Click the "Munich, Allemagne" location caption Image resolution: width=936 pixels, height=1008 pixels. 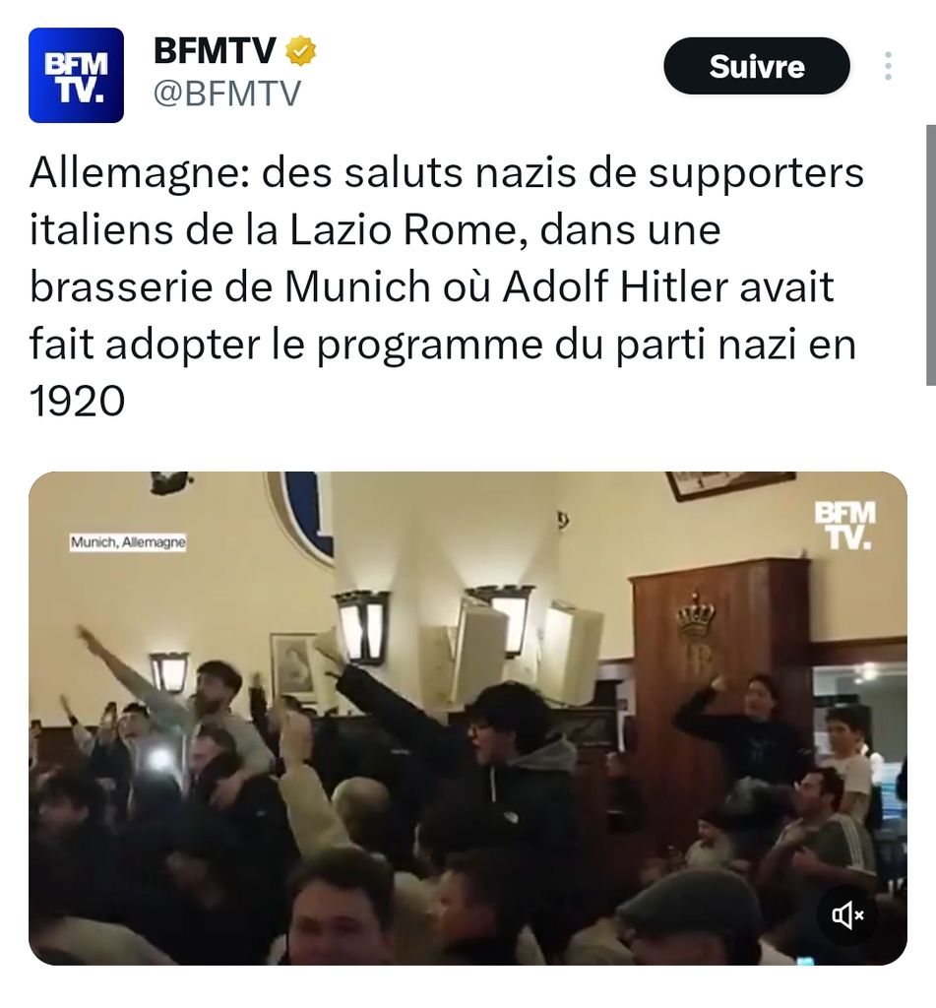[x=128, y=542]
